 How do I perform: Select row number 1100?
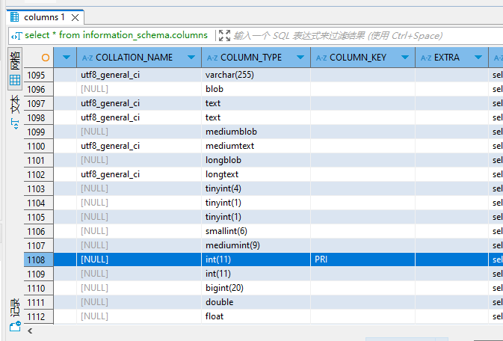tap(39, 146)
